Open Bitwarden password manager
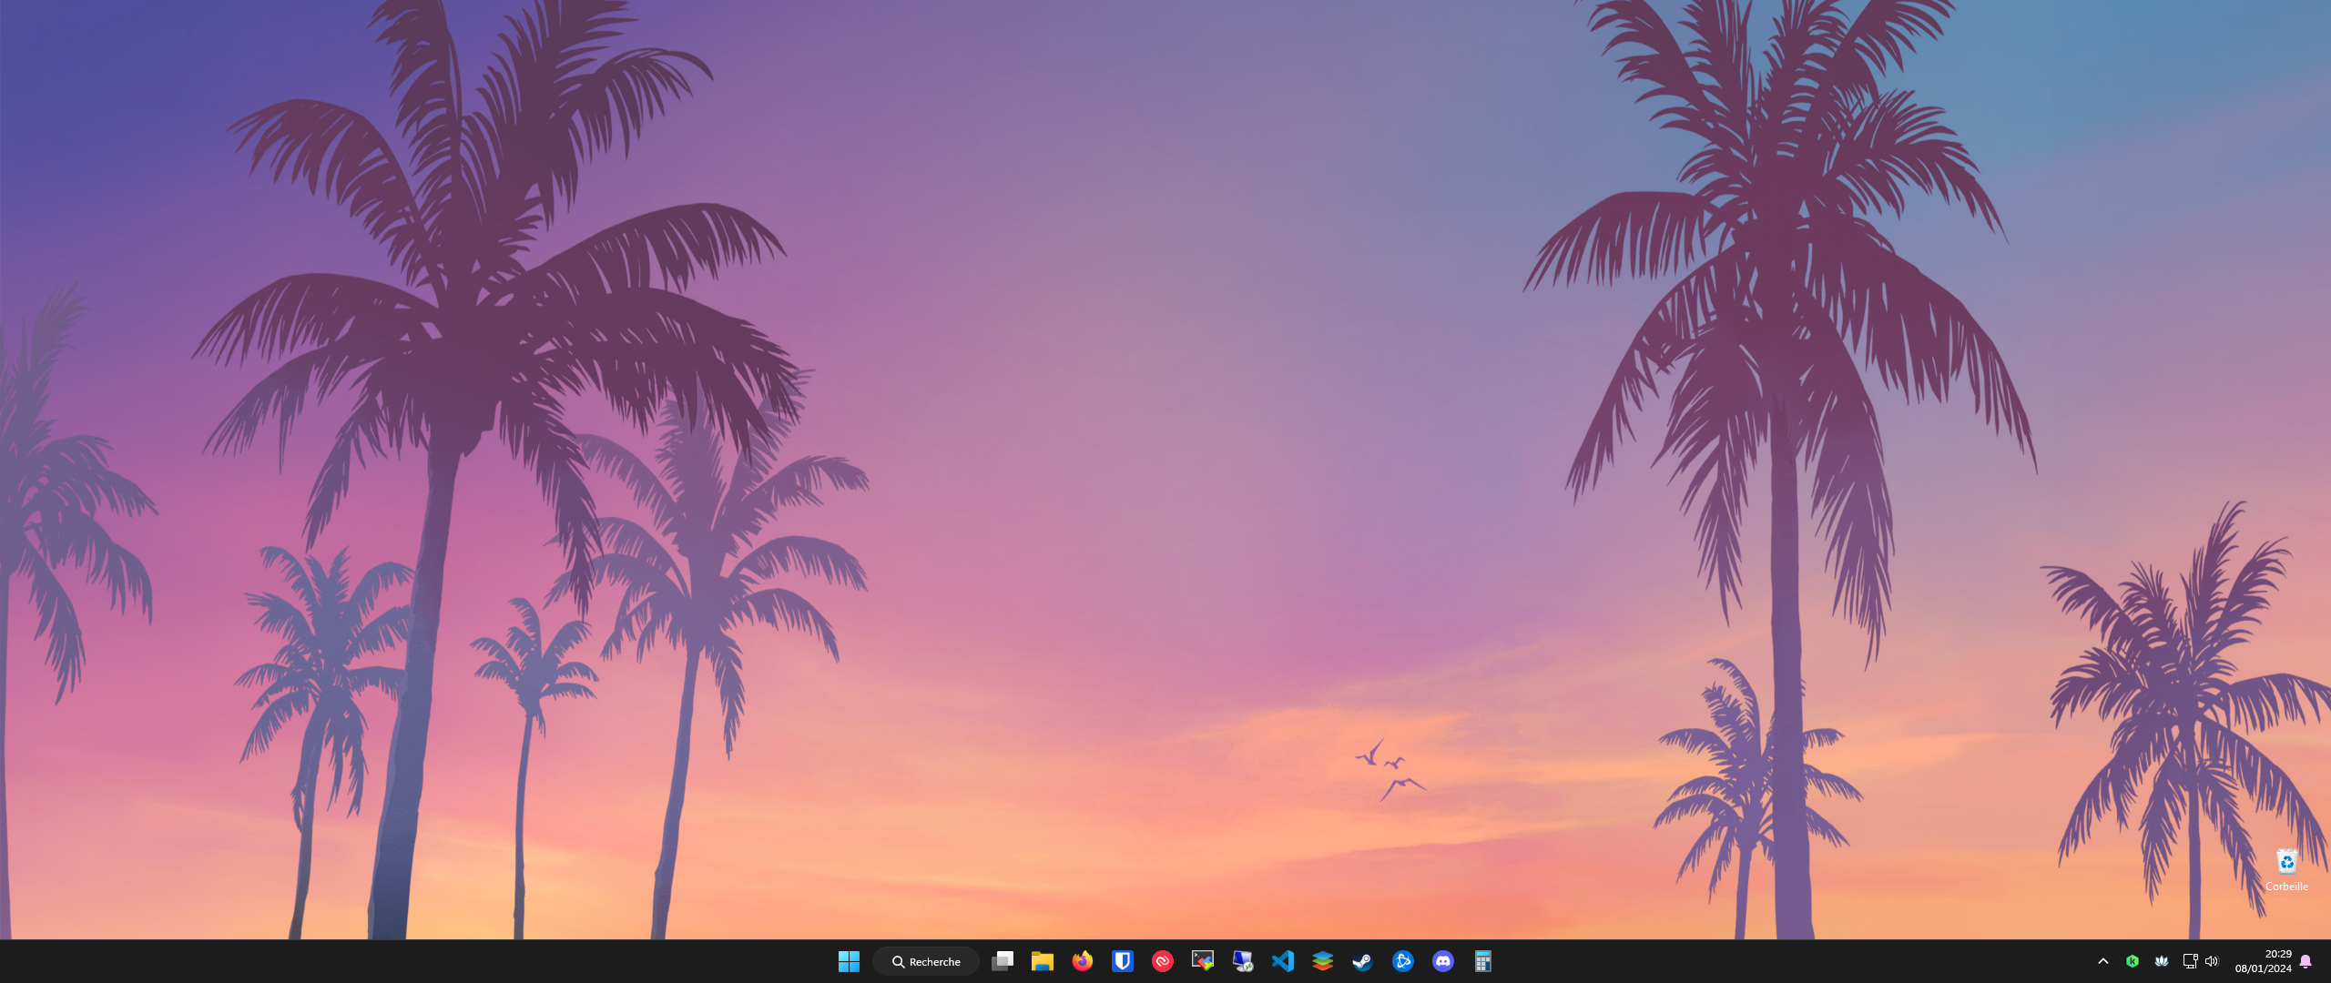 1123,961
